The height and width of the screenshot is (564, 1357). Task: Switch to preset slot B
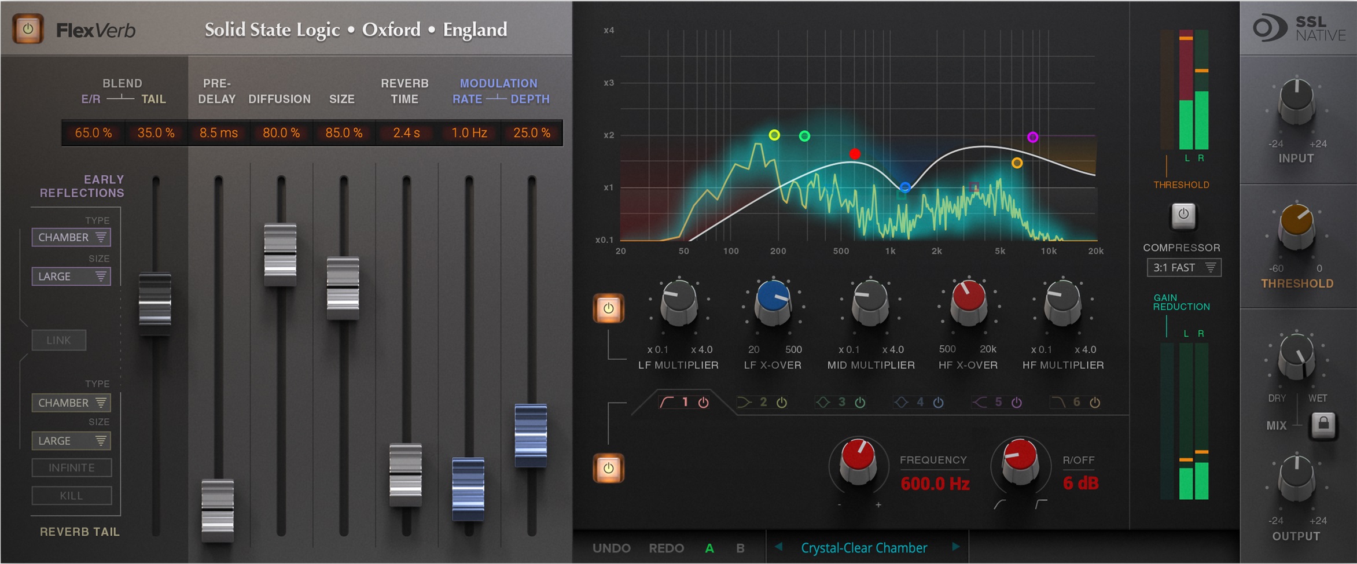(x=740, y=547)
